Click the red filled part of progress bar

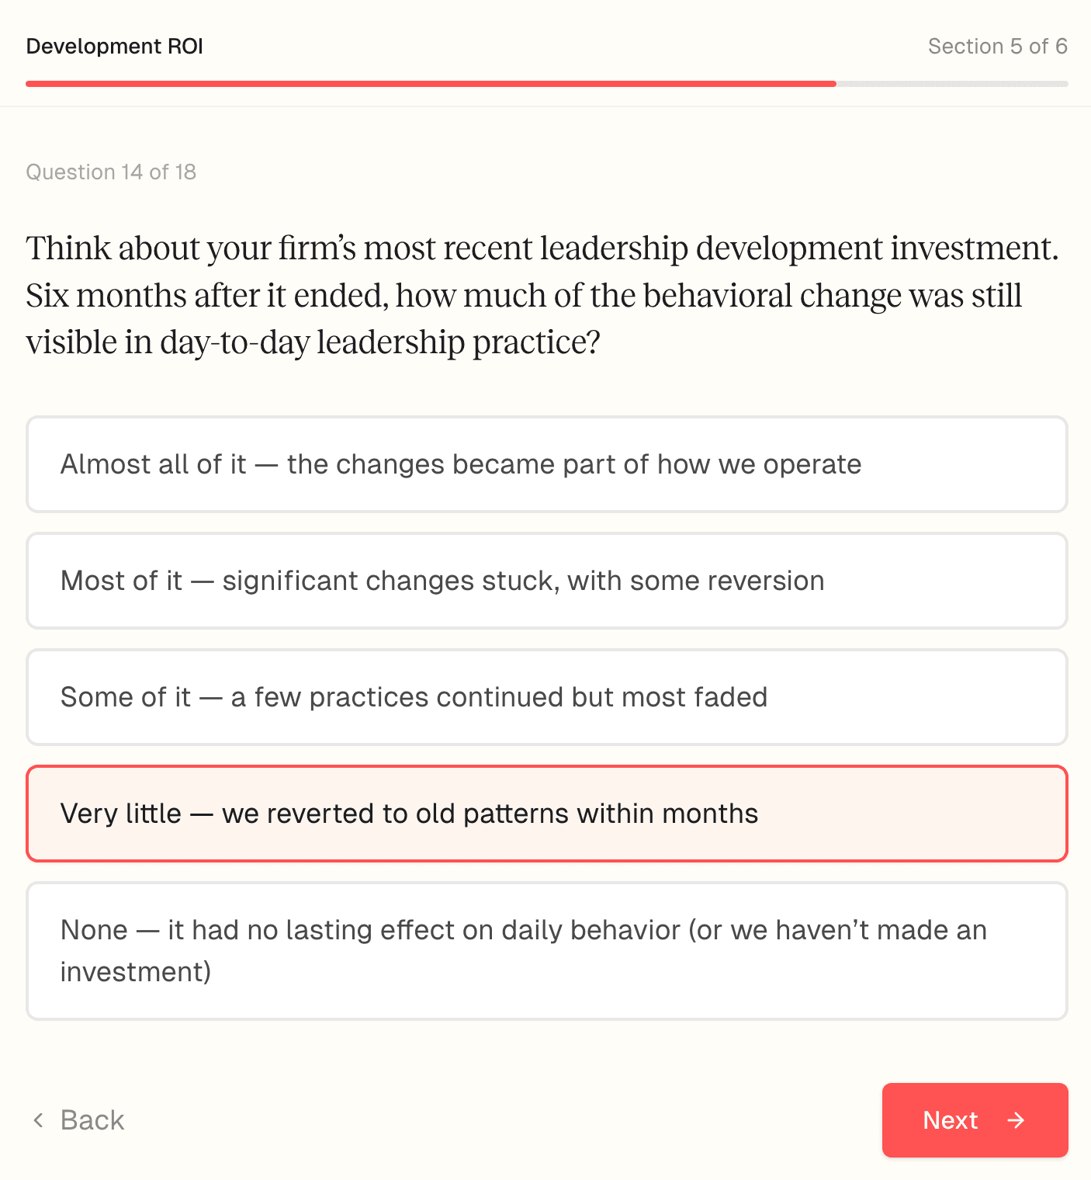pyautogui.click(x=431, y=84)
